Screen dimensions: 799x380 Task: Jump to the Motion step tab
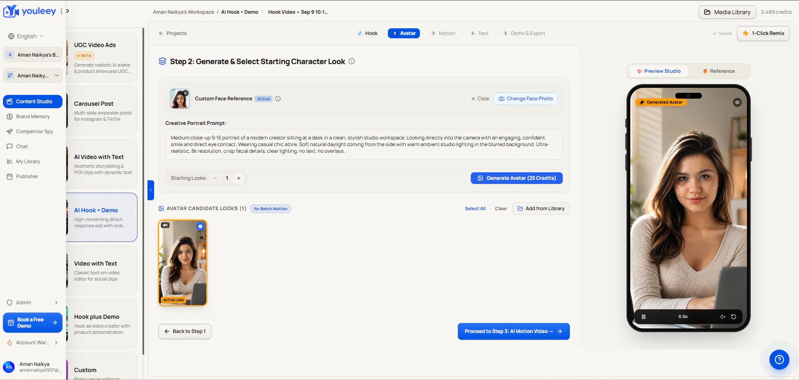pos(443,33)
